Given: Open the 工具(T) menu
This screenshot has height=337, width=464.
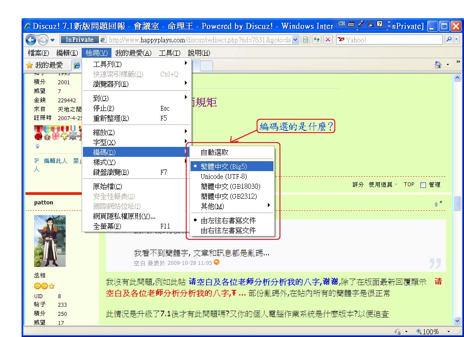Looking at the screenshot, I should (169, 53).
